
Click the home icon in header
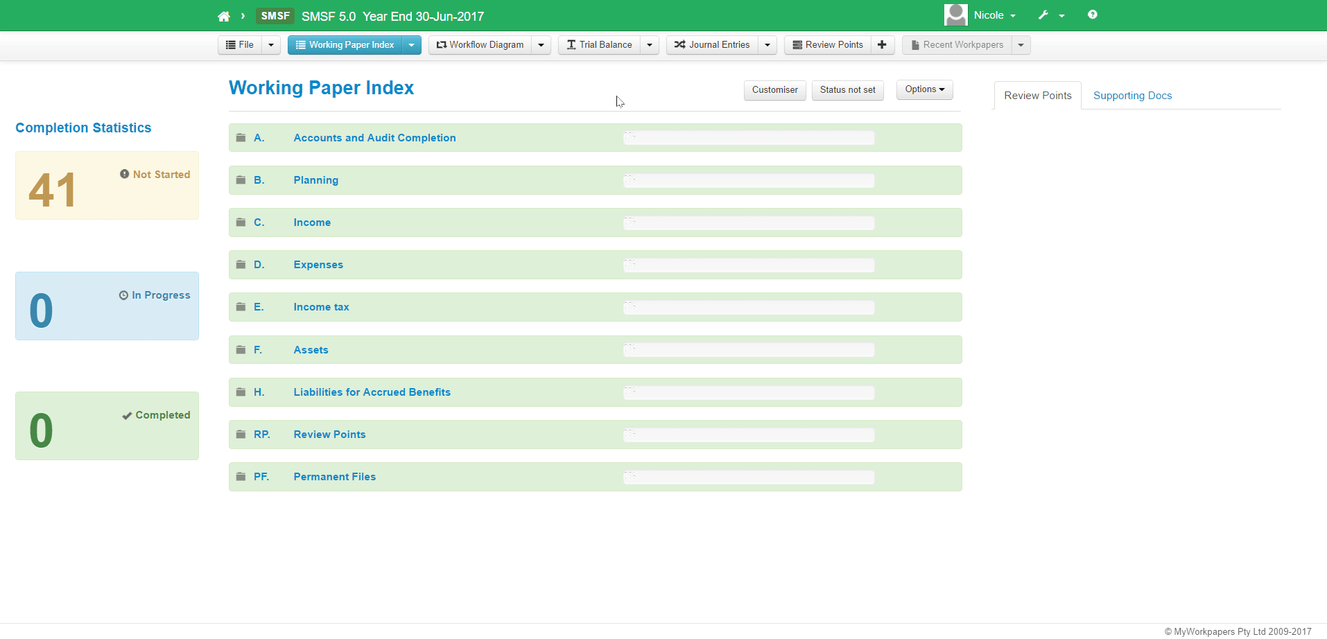tap(223, 16)
